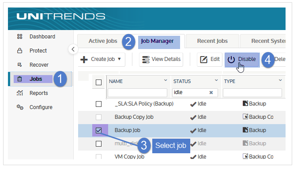Click the Configure gears icon
This screenshot has height=174, width=301.
tap(20, 107)
